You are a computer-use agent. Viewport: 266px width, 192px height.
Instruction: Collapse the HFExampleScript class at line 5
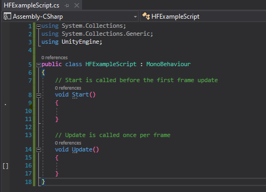point(38,65)
